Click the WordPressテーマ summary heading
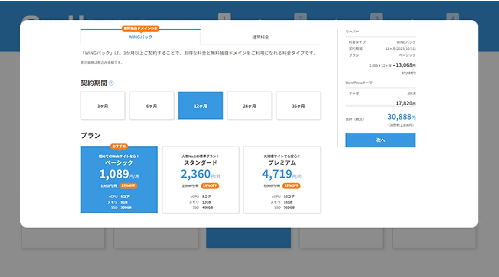The image size is (499, 277). click(x=359, y=83)
